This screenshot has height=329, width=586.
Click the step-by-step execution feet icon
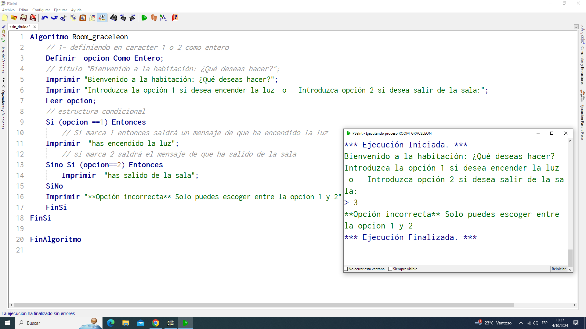(x=154, y=18)
